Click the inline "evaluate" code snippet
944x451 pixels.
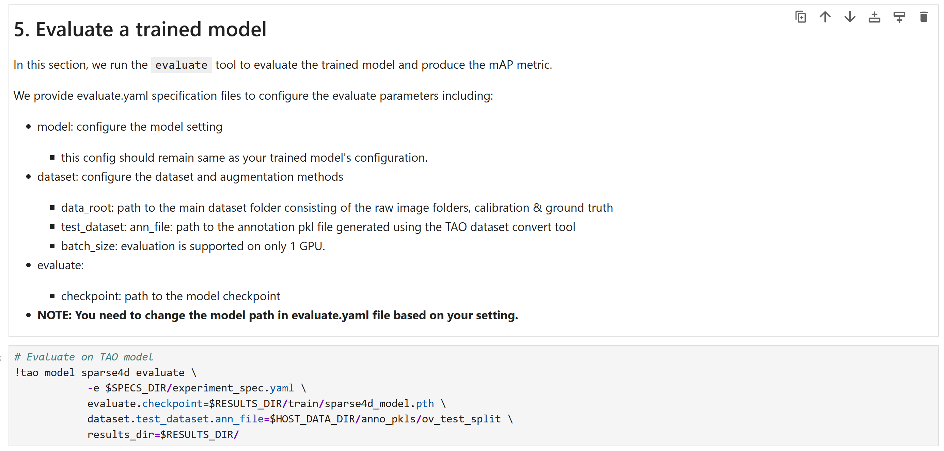pyautogui.click(x=181, y=65)
